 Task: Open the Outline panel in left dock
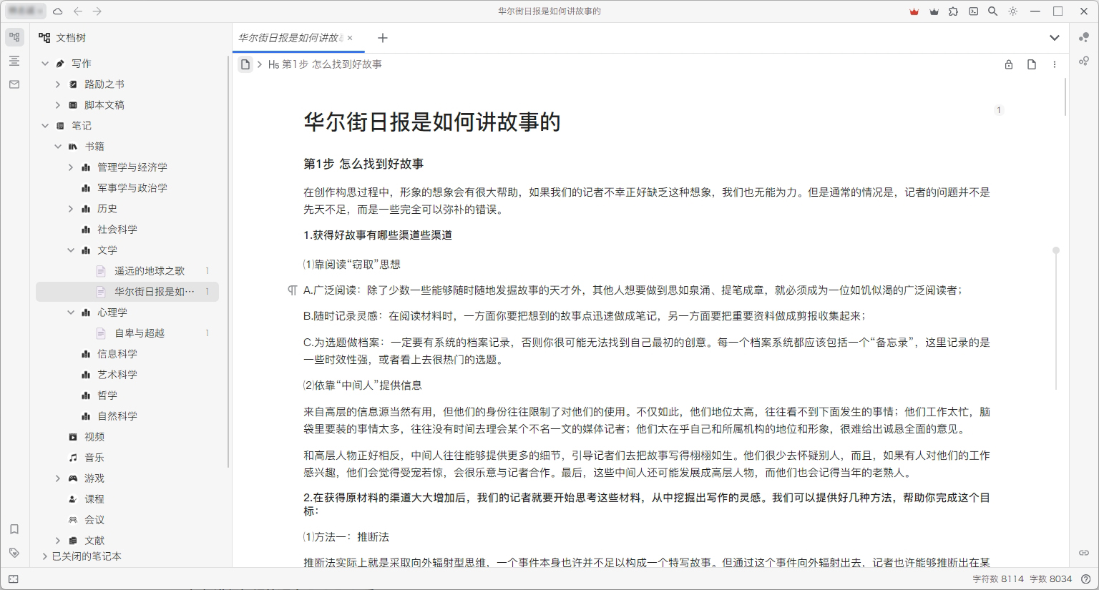[x=14, y=61]
